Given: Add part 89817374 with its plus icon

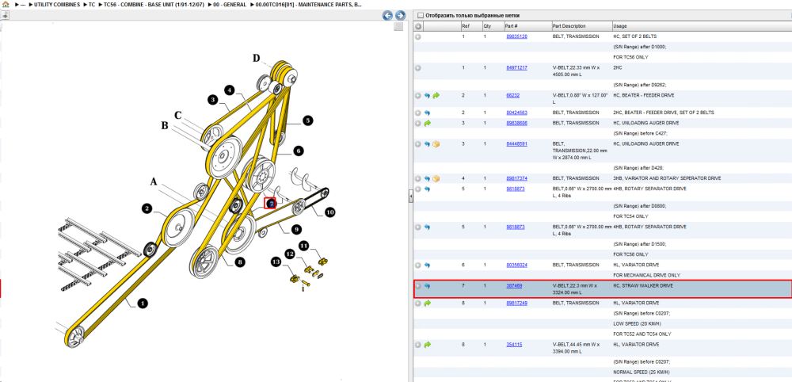Looking at the screenshot, I should point(418,178).
